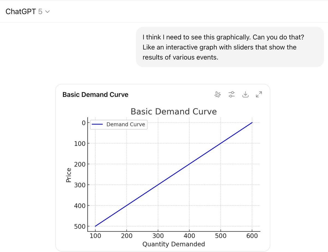Click the 600 tick on the quantity axis
This screenshot has height=252, width=328.
pos(252,236)
